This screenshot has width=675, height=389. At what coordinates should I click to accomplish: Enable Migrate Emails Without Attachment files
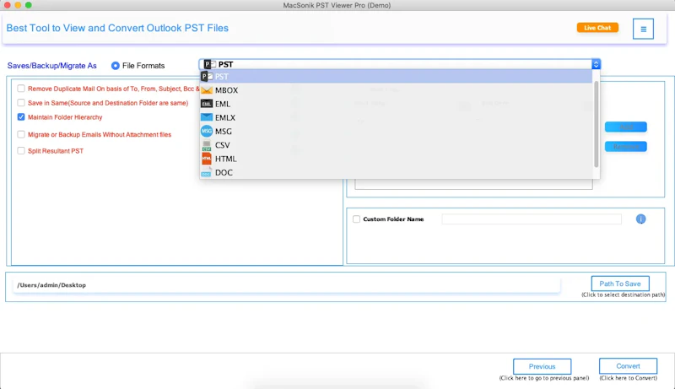pos(21,134)
